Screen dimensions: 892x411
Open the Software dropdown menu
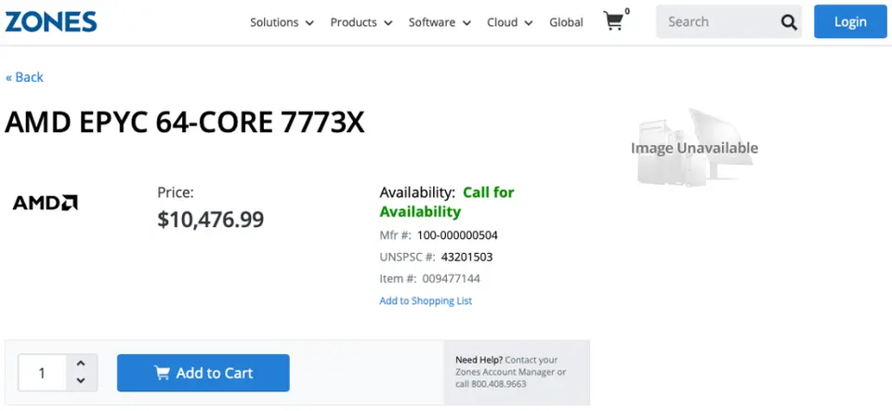(439, 22)
